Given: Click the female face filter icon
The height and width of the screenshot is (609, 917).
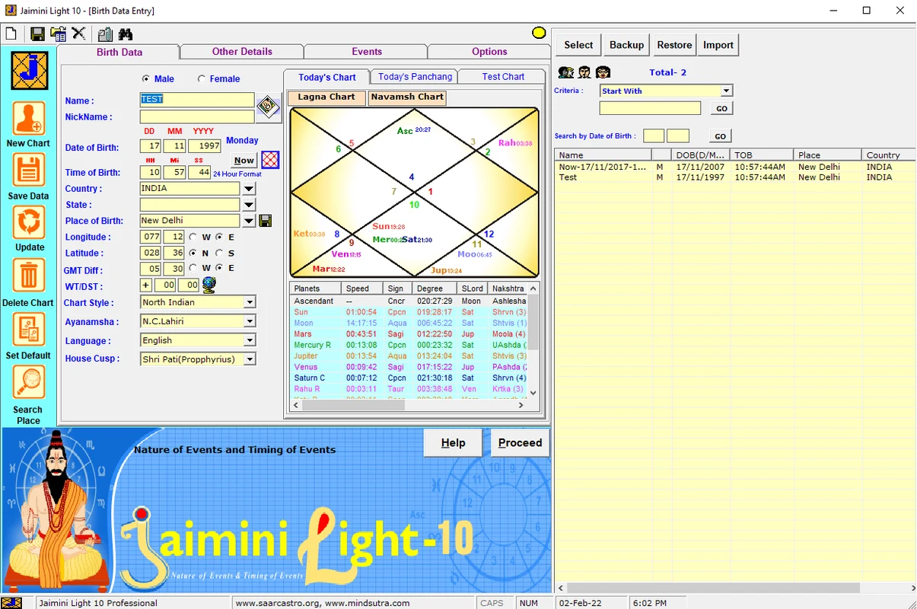Looking at the screenshot, I should tap(603, 72).
